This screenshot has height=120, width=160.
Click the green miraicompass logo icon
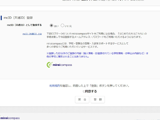click(x=50, y=65)
